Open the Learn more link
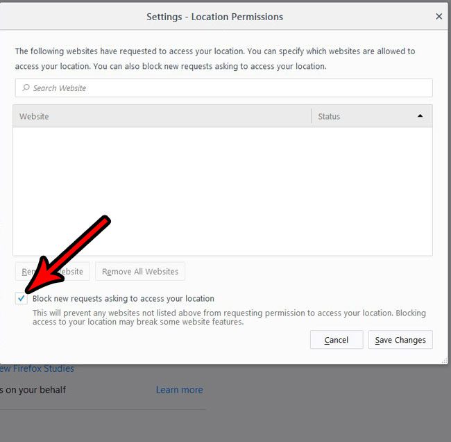Viewport: 451px width, 442px height. 179,390
